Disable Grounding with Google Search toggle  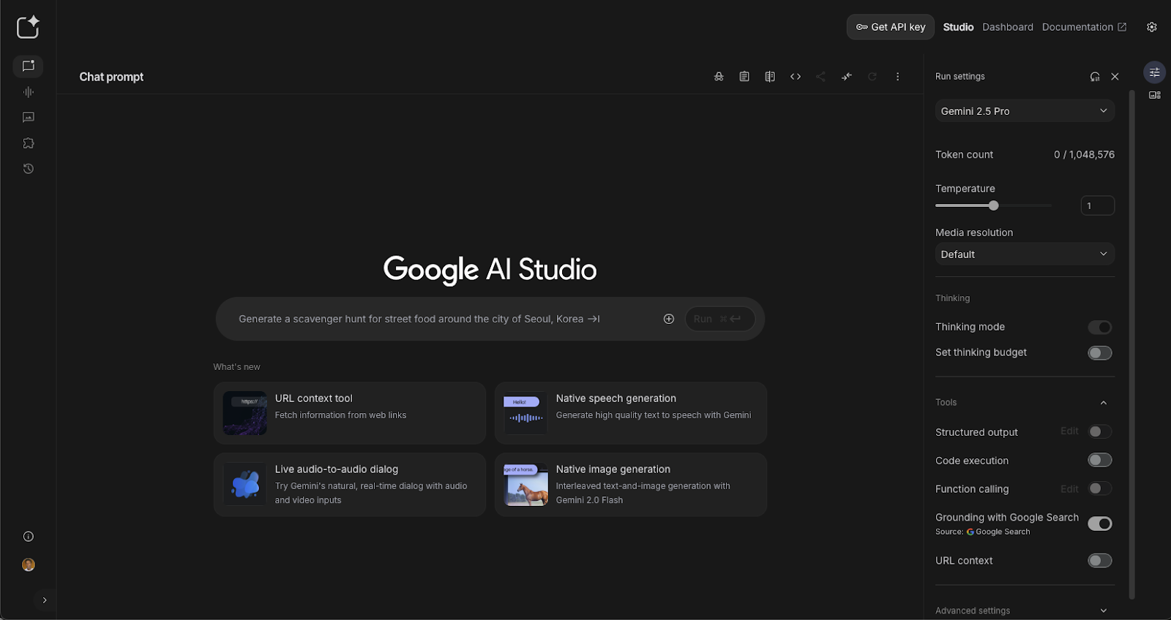[x=1099, y=523]
